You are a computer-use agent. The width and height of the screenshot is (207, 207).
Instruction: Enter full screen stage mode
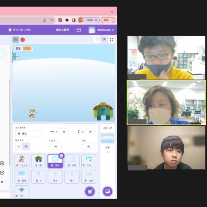[x=112, y=40]
